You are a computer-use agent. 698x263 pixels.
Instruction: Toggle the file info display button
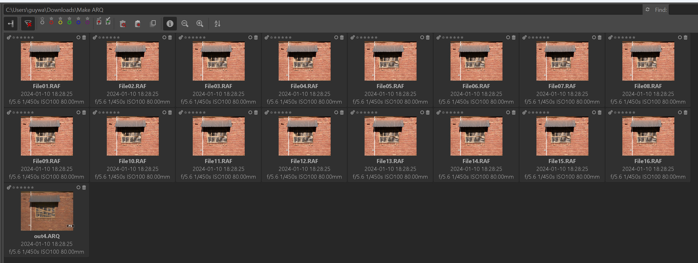click(170, 24)
